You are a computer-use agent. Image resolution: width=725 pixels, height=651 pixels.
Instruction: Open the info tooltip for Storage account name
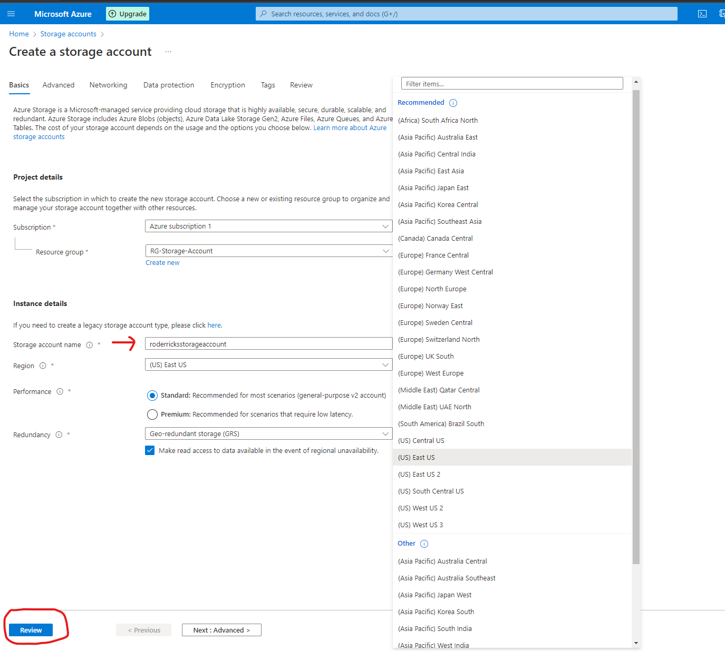[x=89, y=344]
